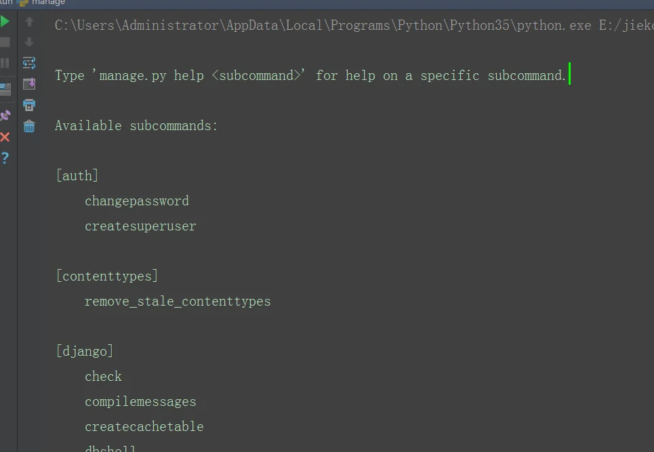Click the remove_stale_contenttypes line
This screenshot has width=654, height=452.
[178, 302]
